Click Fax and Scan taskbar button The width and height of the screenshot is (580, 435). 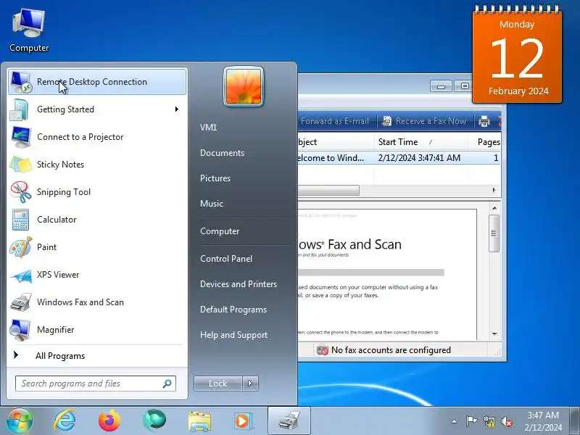pyautogui.click(x=289, y=420)
